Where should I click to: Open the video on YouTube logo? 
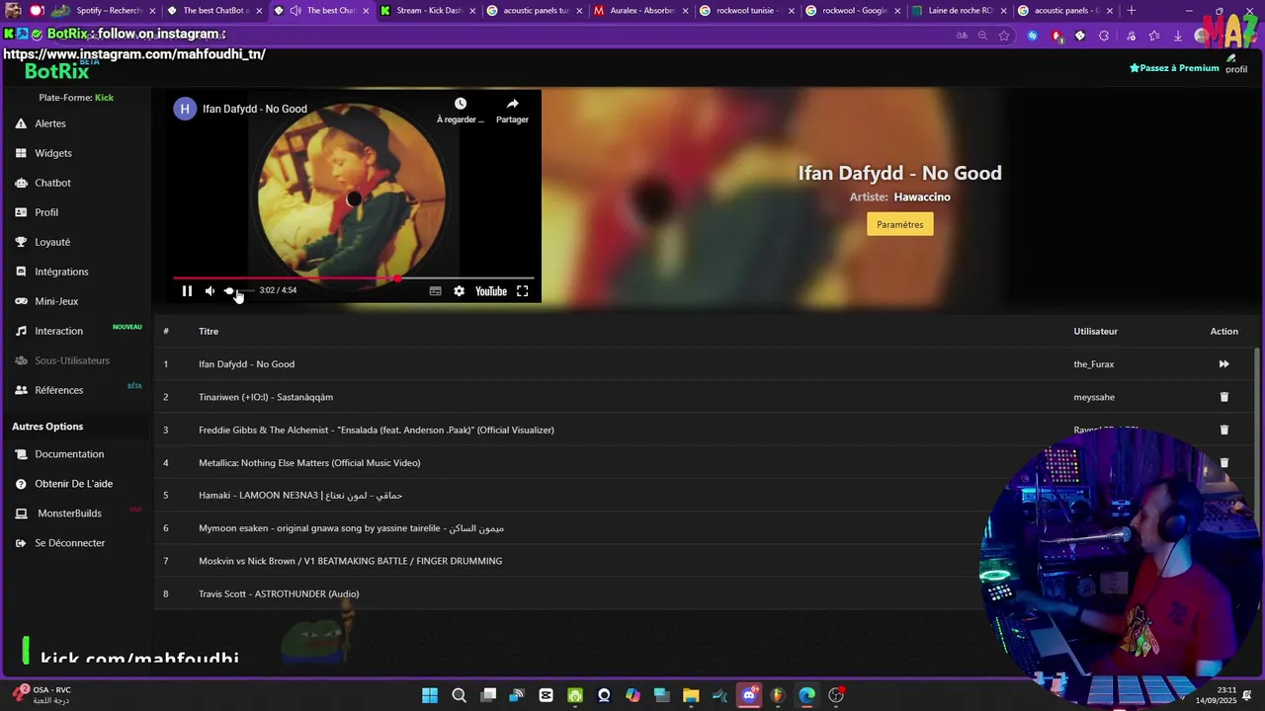point(491,291)
